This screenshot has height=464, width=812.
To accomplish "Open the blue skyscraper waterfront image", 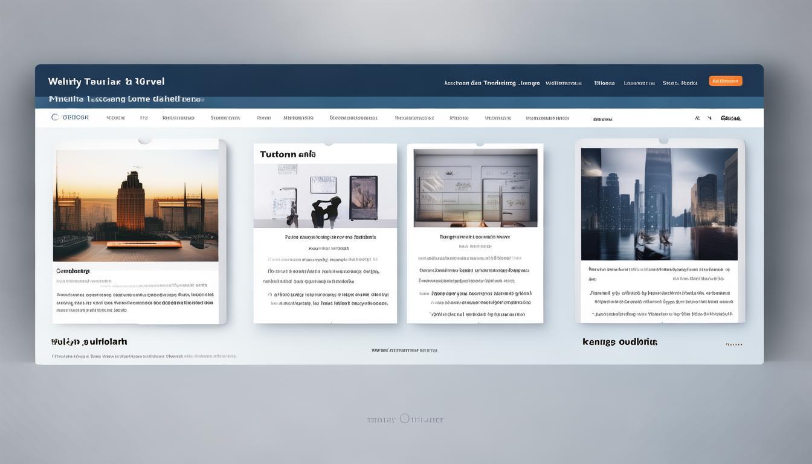I will tap(659, 204).
